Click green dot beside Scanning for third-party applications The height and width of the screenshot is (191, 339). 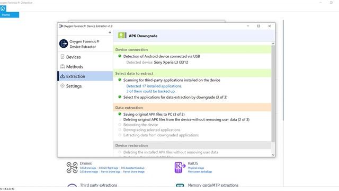[120, 80]
